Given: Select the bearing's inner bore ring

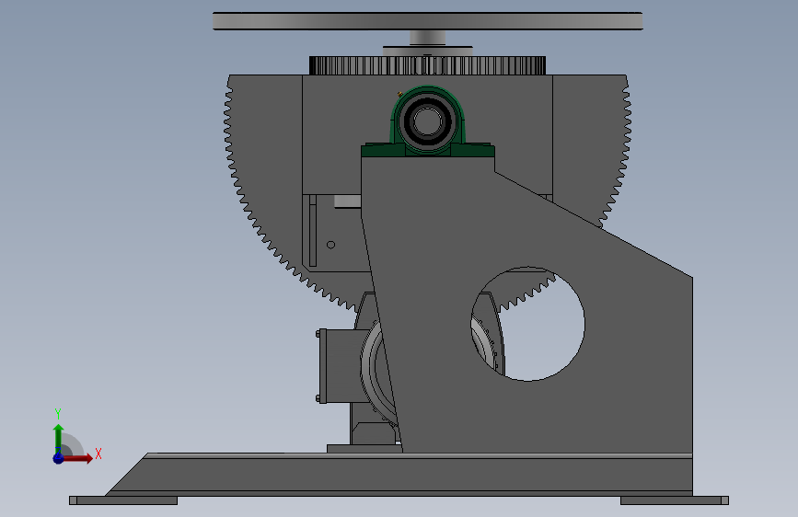Looking at the screenshot, I should click(x=427, y=121).
